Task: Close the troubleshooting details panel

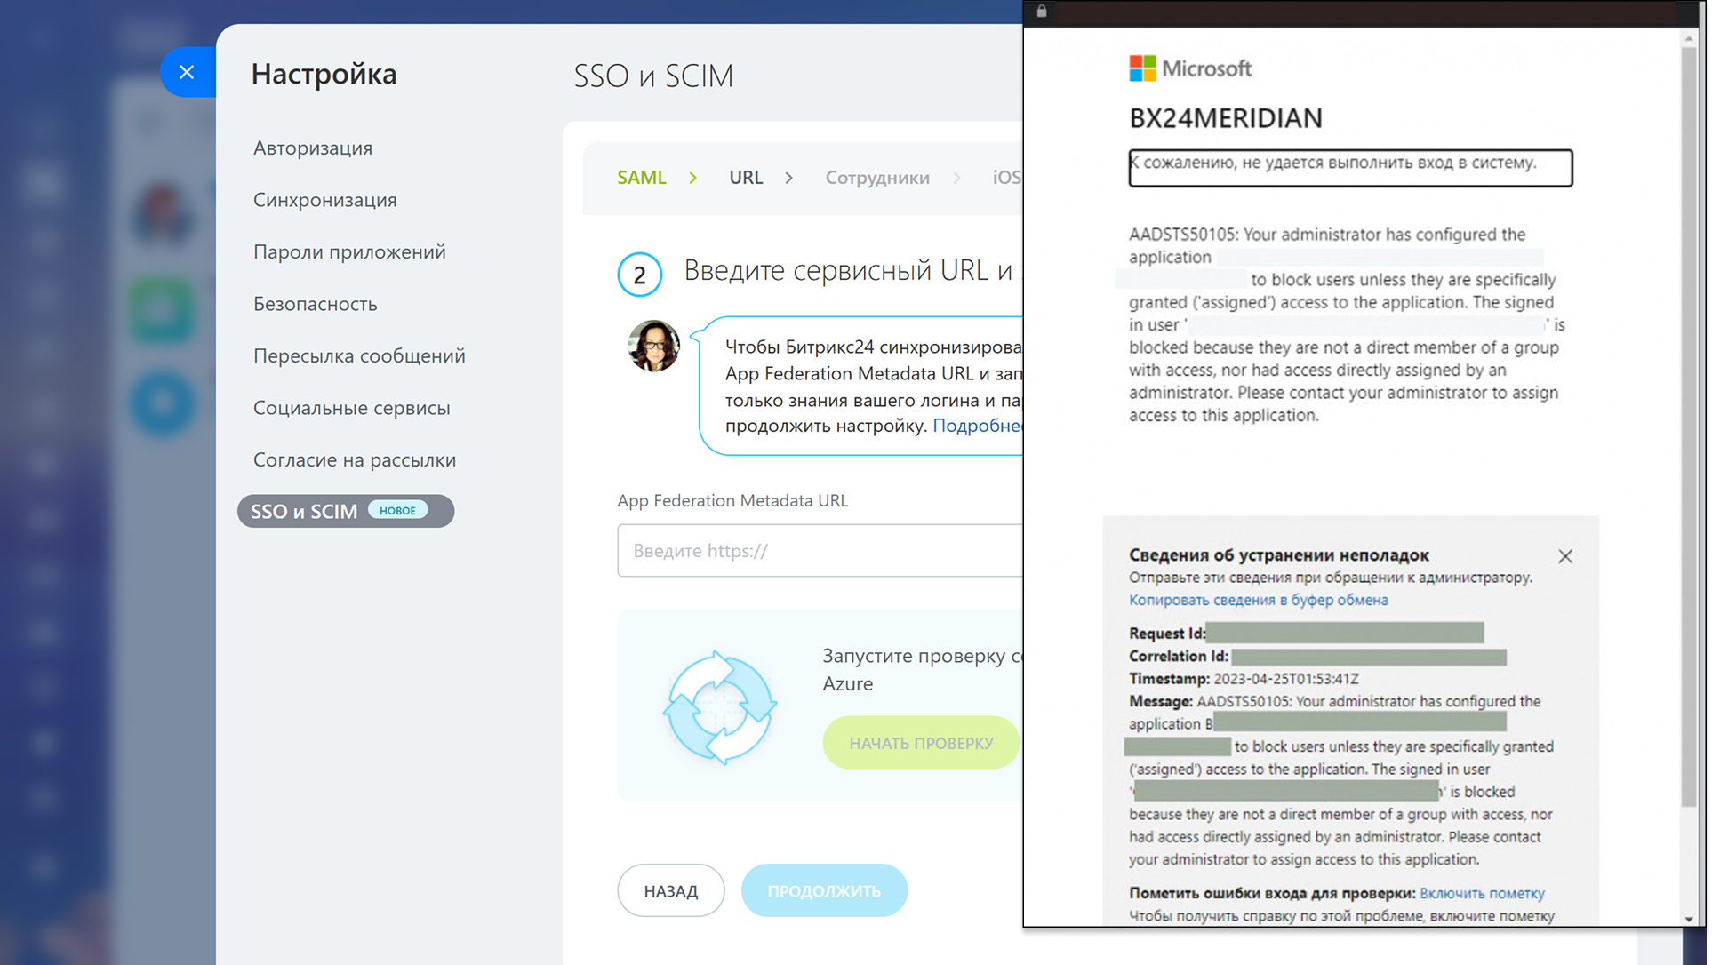Action: [x=1565, y=556]
